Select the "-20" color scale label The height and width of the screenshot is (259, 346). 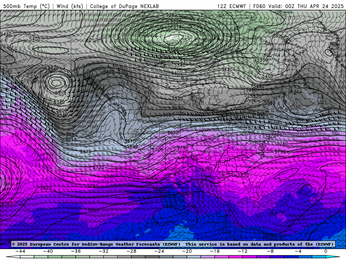click(187, 251)
